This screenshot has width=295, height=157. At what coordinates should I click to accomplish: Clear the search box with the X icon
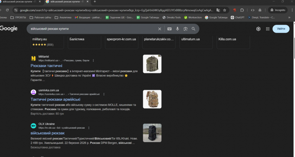tap(159, 29)
